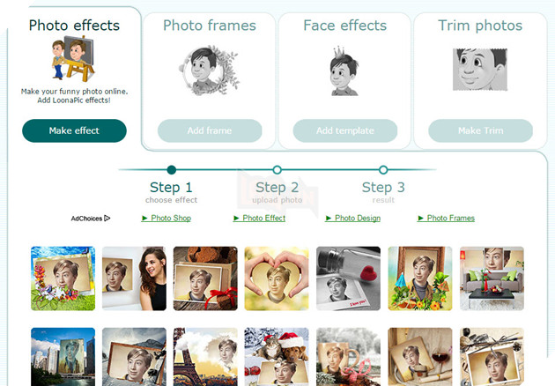Choose the heart-shaped hands effect thumbnail

[x=277, y=278]
